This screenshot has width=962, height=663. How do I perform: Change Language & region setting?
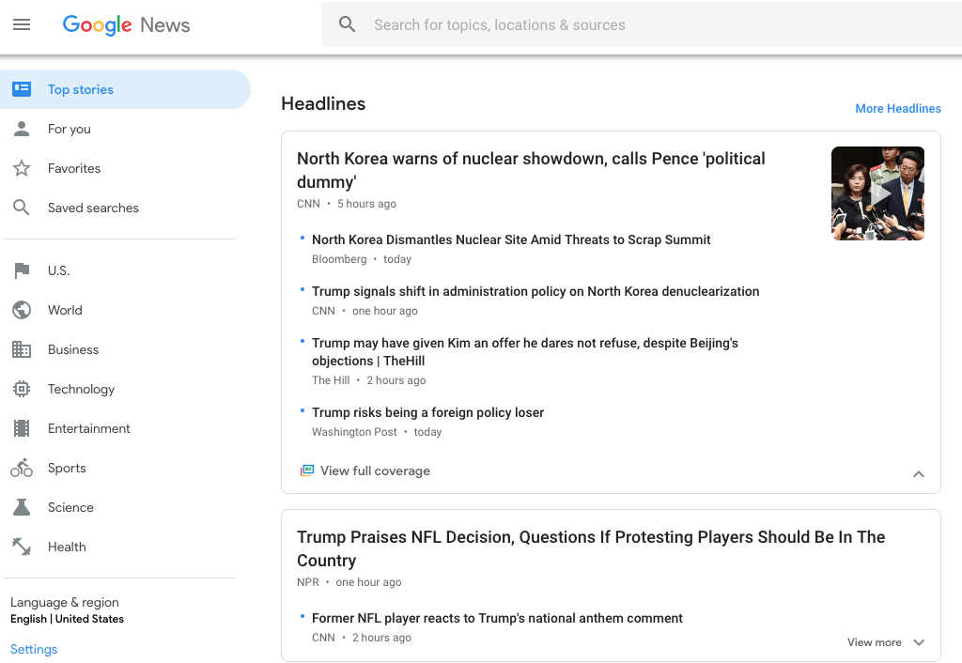pos(67,610)
